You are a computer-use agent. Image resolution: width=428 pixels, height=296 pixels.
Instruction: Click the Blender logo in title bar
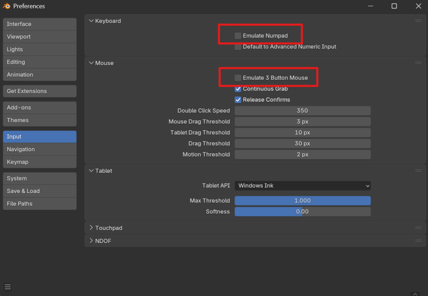click(x=7, y=6)
